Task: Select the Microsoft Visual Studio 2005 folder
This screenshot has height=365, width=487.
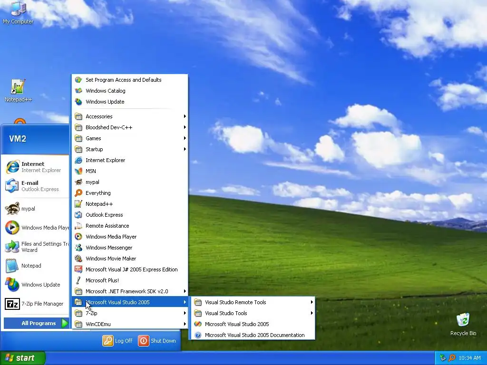Action: (130, 302)
